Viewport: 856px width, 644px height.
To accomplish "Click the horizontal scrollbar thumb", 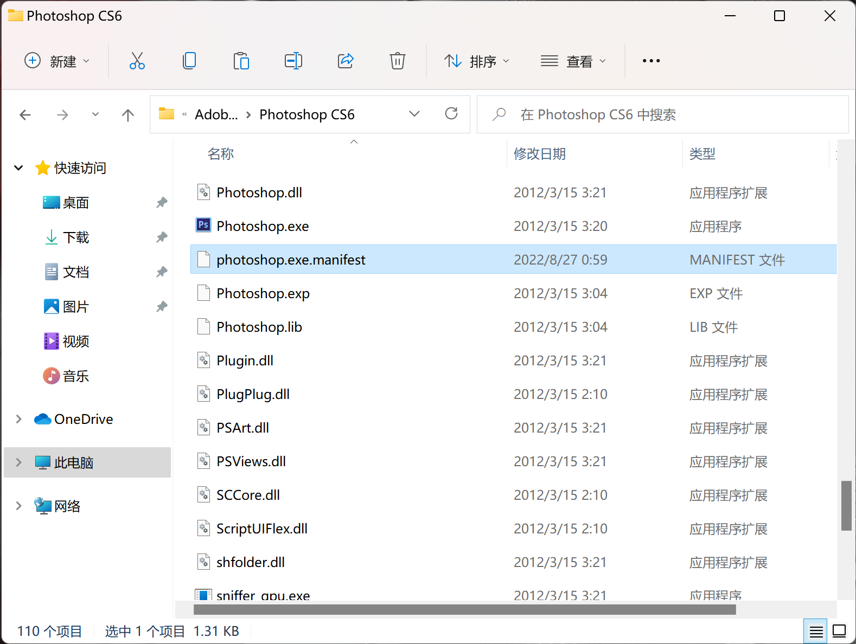I will (x=464, y=610).
